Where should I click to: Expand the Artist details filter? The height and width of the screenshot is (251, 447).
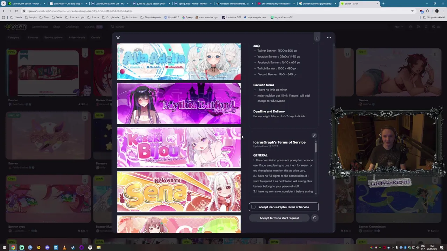pos(77,38)
